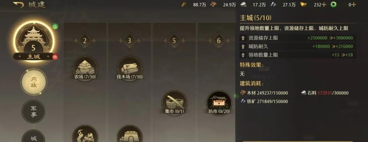368x142 pixels.
Task: Tap the warehouse building icon at bottom
Action: pyautogui.click(x=130, y=134)
